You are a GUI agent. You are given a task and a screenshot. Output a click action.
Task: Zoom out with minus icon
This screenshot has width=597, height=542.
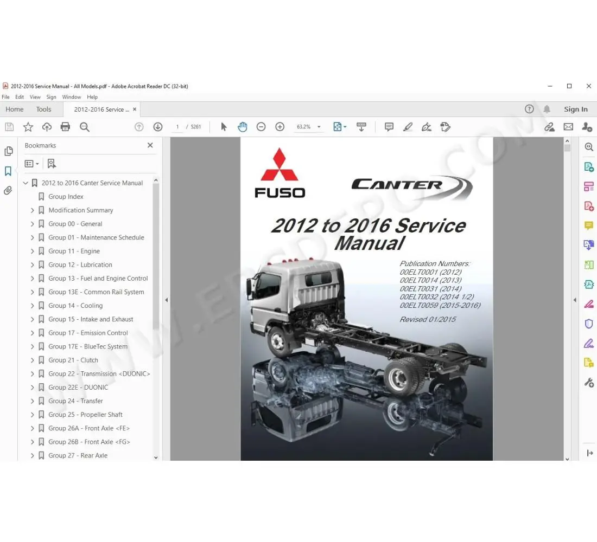click(261, 127)
